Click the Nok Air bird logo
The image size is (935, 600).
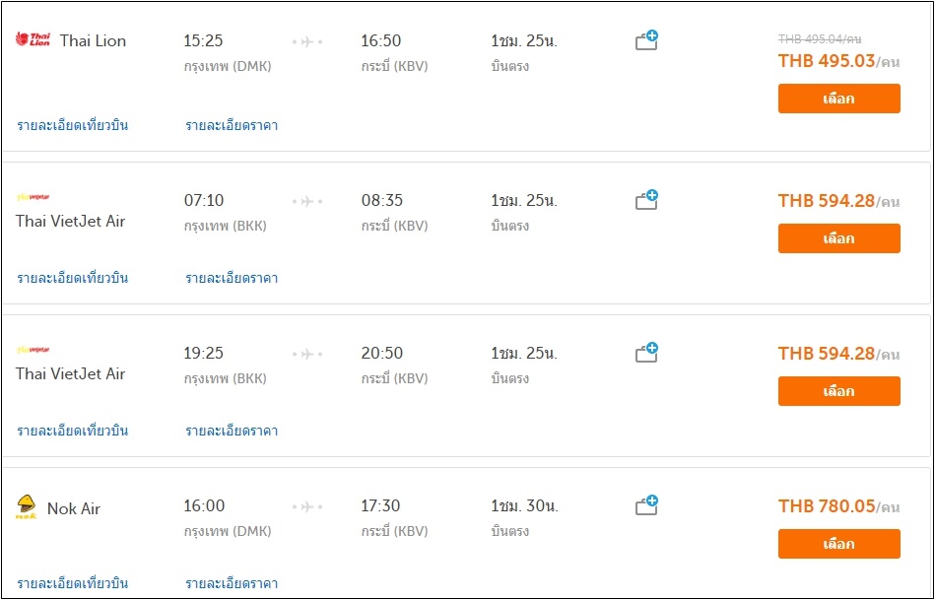[27, 508]
